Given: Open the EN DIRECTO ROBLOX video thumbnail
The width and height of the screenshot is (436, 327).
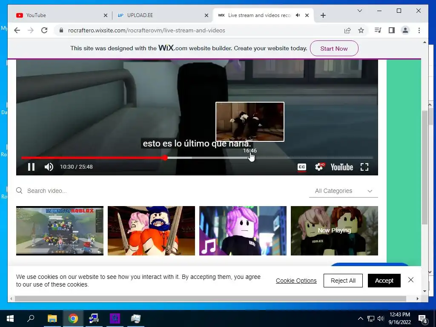Looking at the screenshot, I should [60, 230].
